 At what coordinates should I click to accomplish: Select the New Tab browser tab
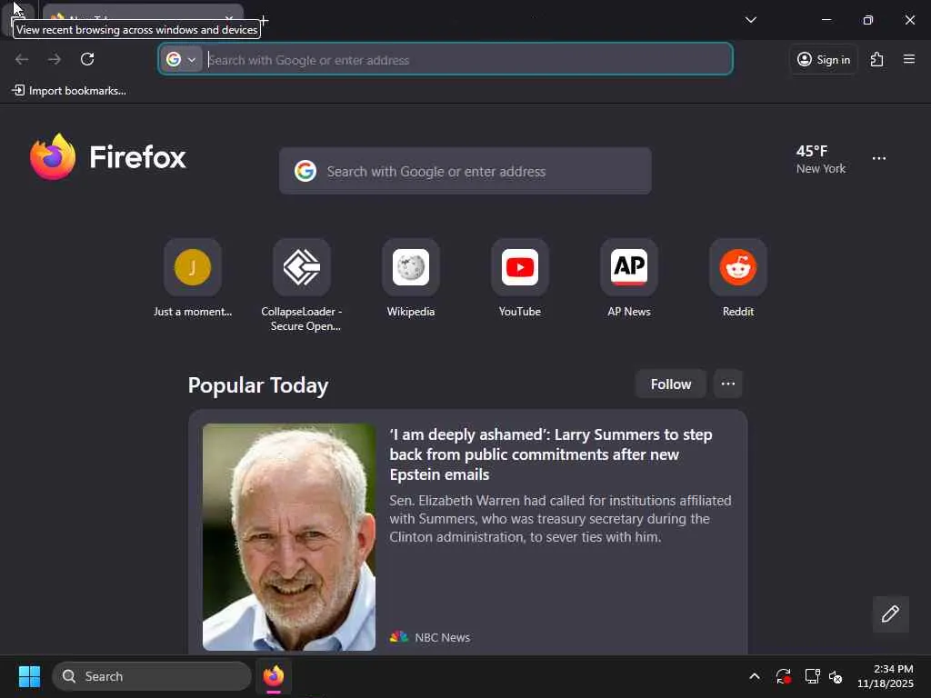(x=143, y=18)
